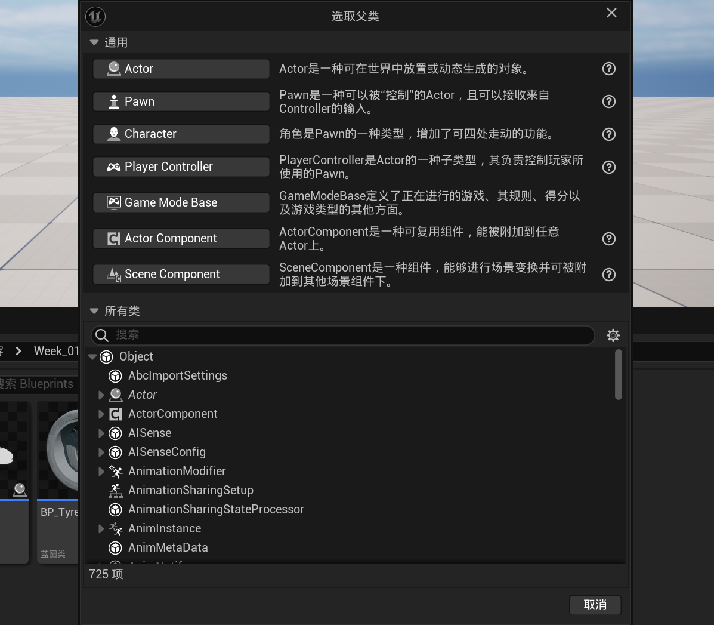
Task: Click the 725 项 item count
Action: (x=106, y=574)
